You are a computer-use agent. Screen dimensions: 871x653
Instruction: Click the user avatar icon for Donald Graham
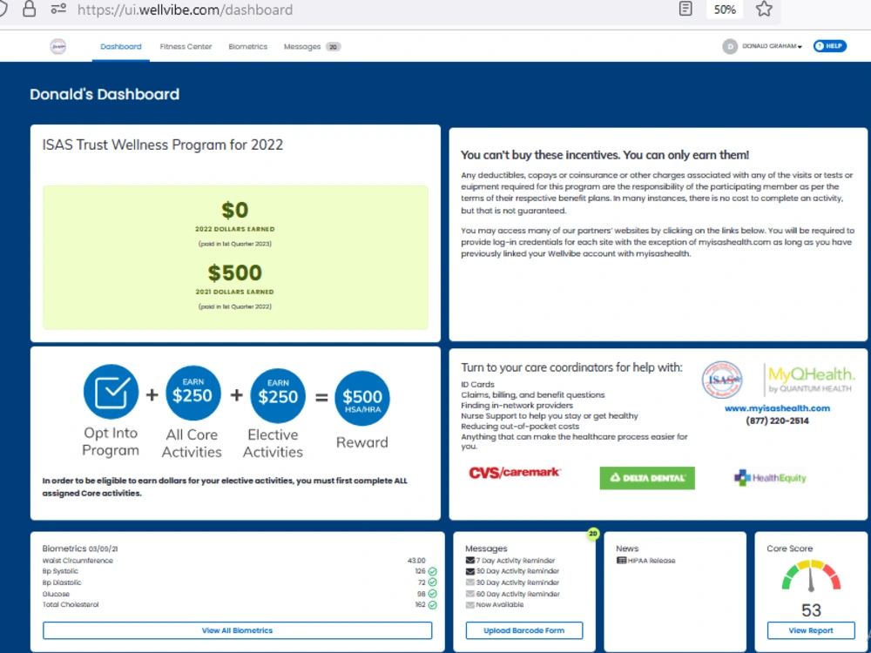729,47
